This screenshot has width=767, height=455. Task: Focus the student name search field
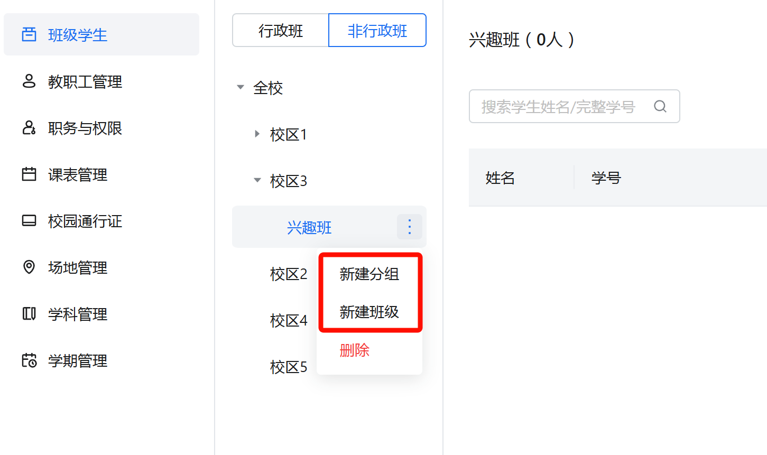(575, 106)
